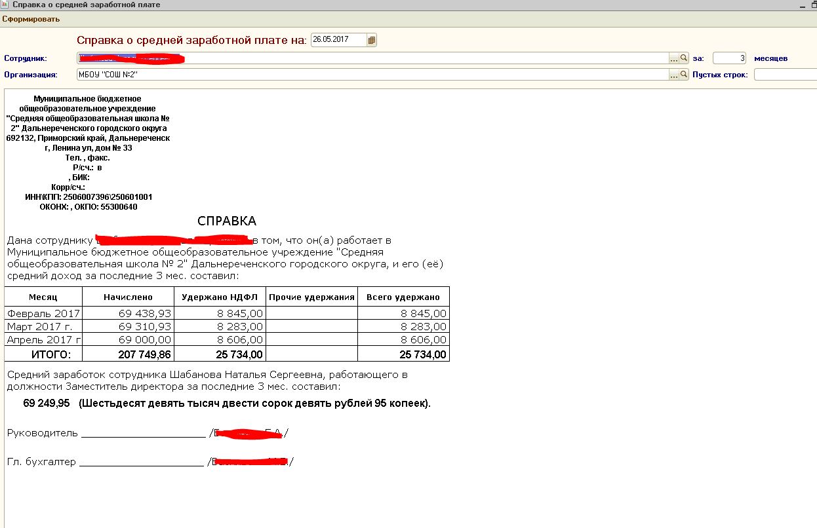Click the magnifier icon in Организация field
Viewport: 817px width, 528px height.
[683, 75]
